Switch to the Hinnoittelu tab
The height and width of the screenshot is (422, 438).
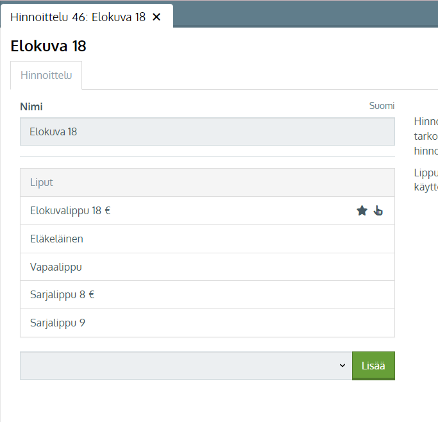click(46, 76)
